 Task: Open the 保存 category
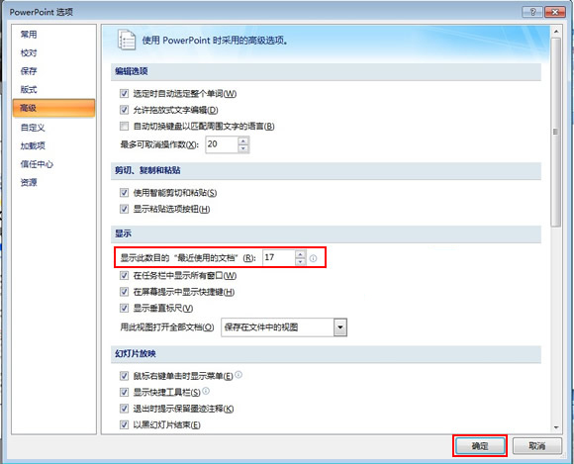coord(29,71)
